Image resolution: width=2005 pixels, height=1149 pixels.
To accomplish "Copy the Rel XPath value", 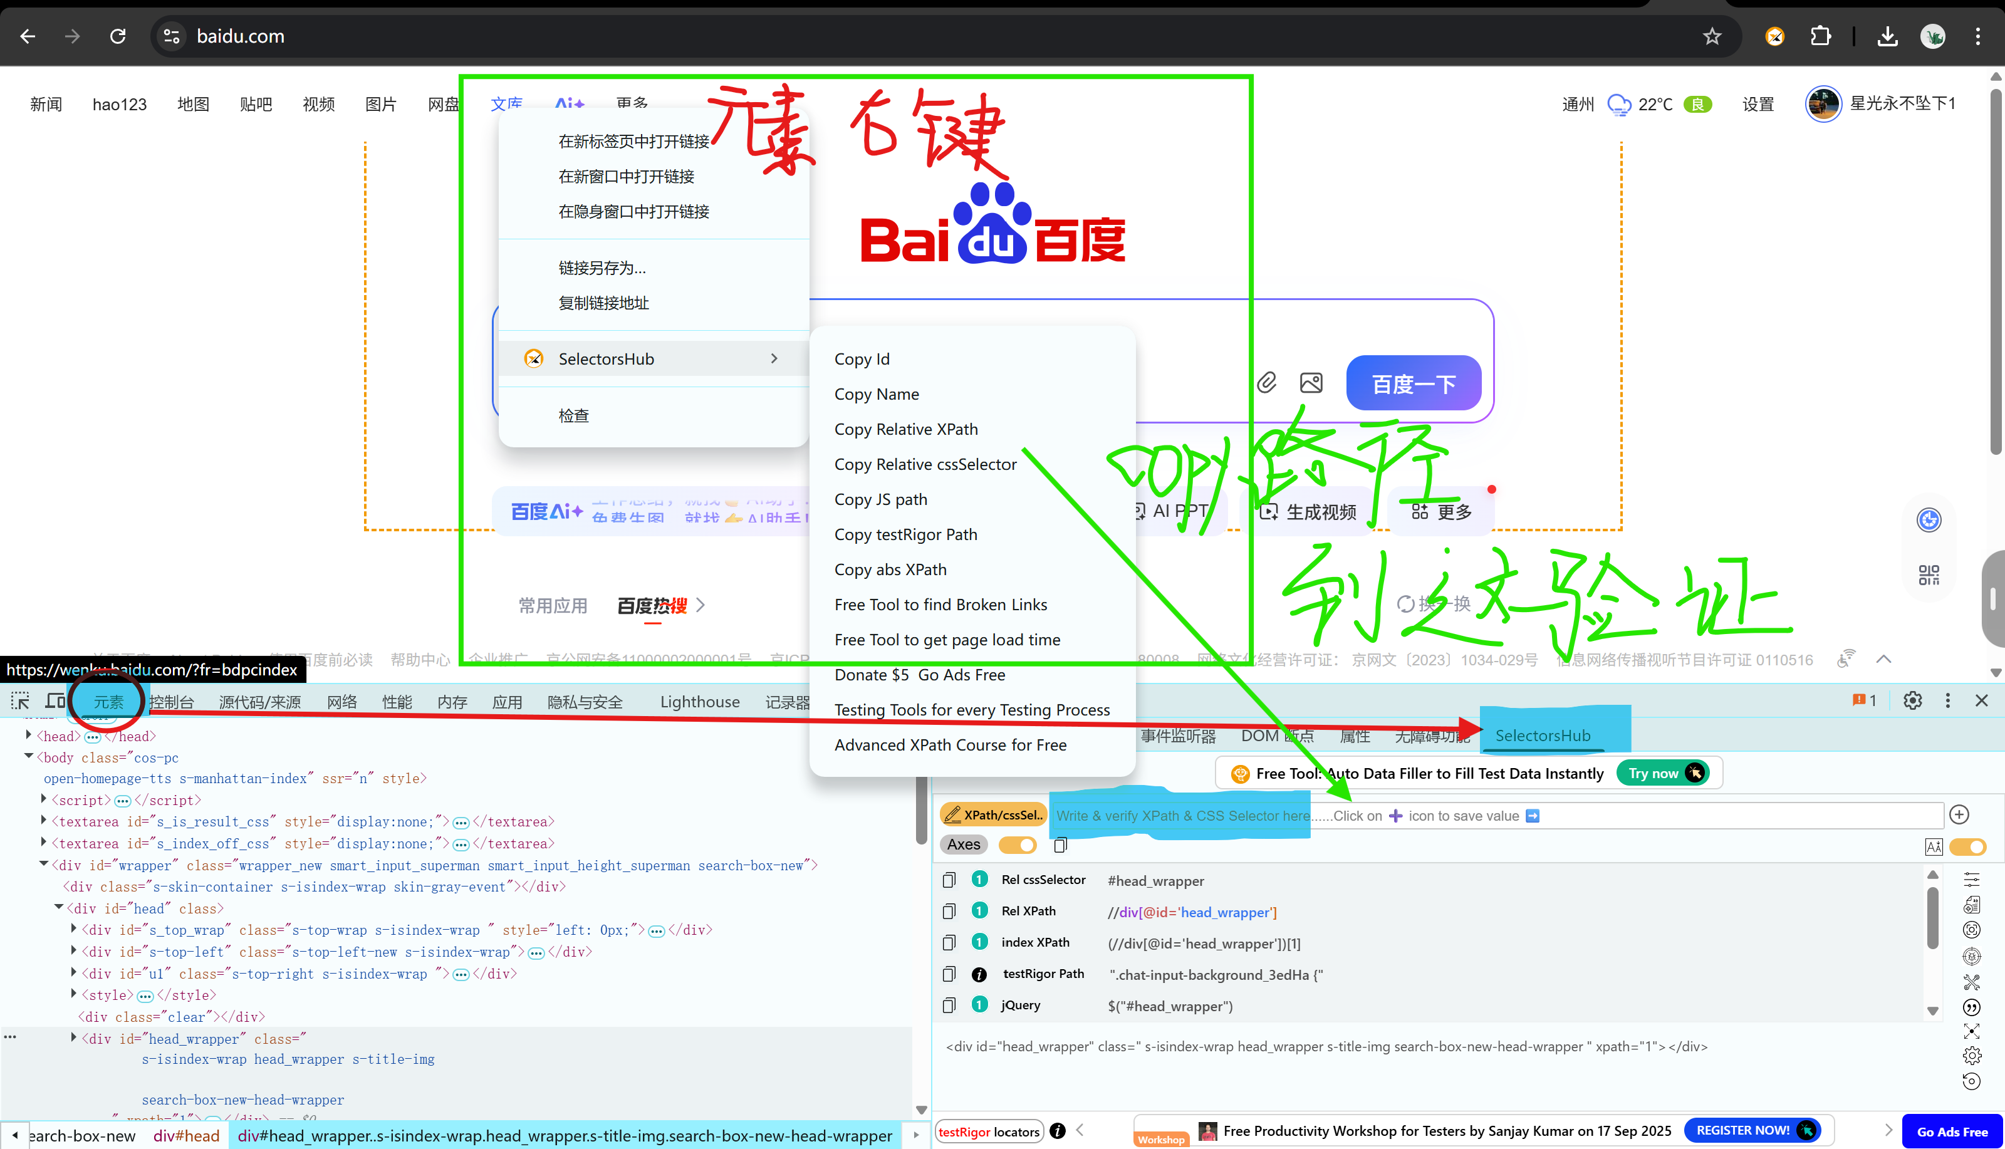I will pyautogui.click(x=949, y=912).
